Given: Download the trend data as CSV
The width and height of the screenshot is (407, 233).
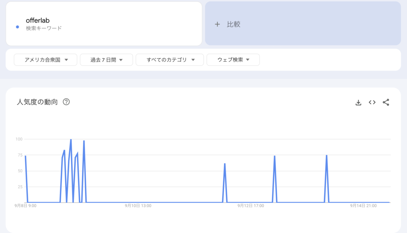Looking at the screenshot, I should [x=358, y=102].
